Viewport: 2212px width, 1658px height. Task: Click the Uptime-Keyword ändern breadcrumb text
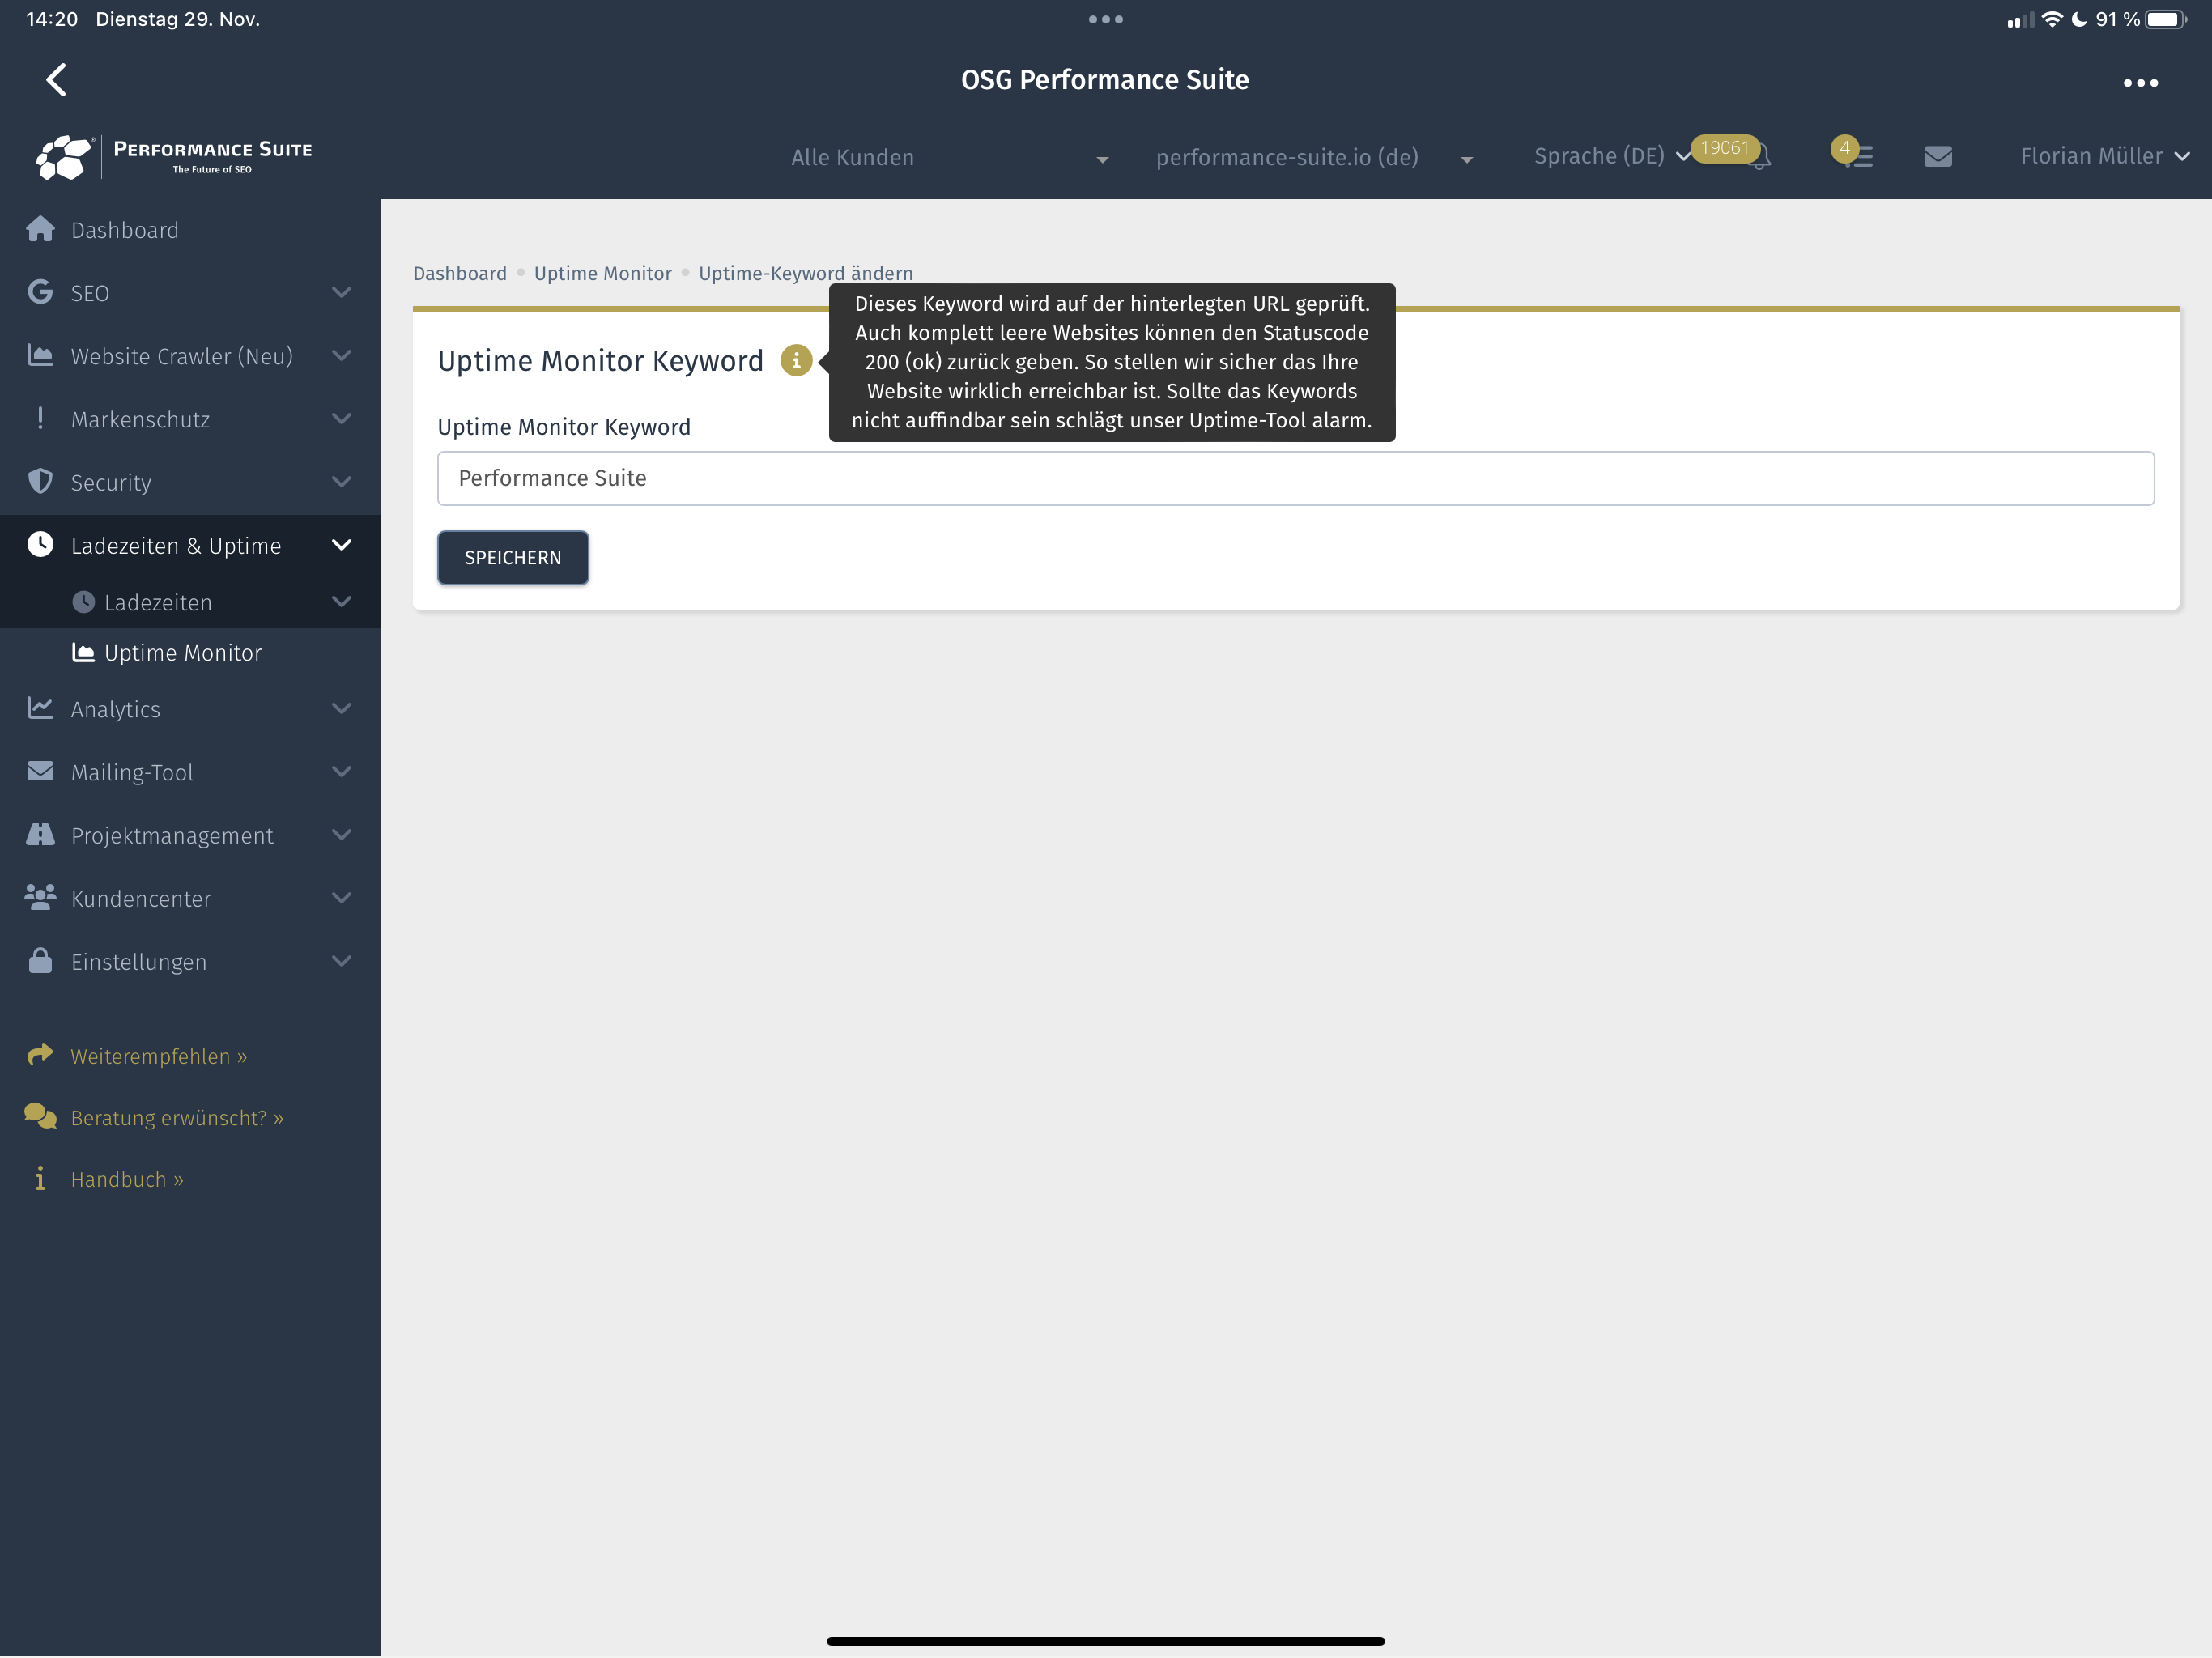click(x=806, y=273)
